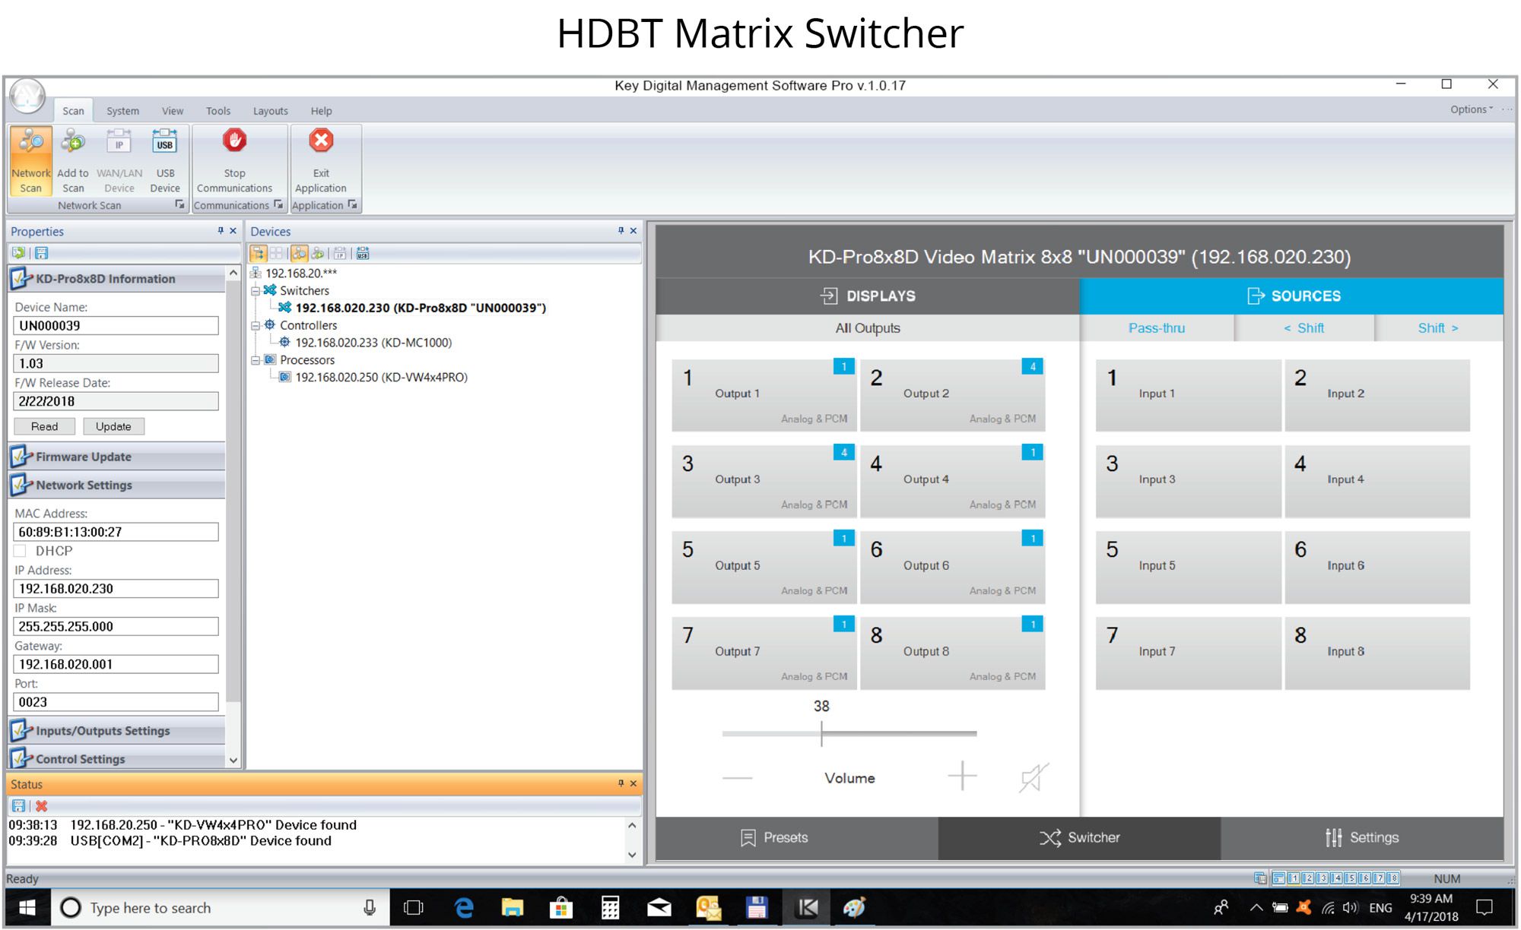Enable the DHCP checkbox
The image size is (1521, 930).
[x=21, y=551]
